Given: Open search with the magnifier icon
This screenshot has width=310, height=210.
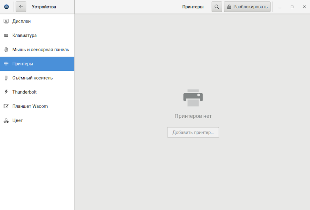Looking at the screenshot, I should coord(217,7).
